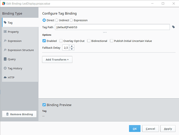Select the Indirect radio button

pos(57,20)
